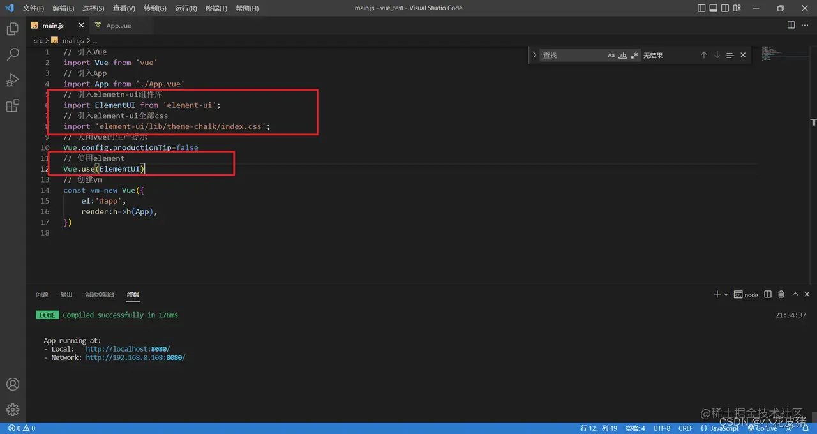This screenshot has width=817, height=434.
Task: Select the 终端 panel tab
Action: 133,295
